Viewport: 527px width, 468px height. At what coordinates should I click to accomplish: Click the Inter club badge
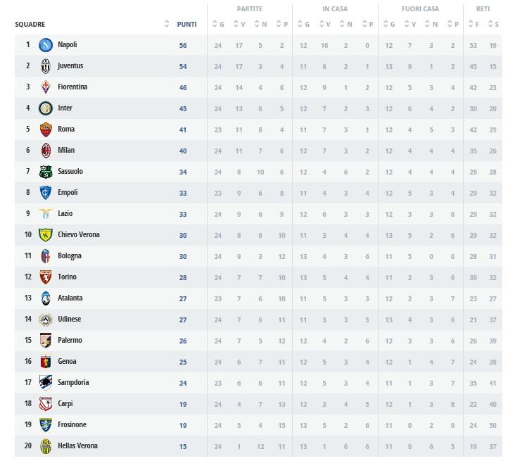[x=46, y=108]
